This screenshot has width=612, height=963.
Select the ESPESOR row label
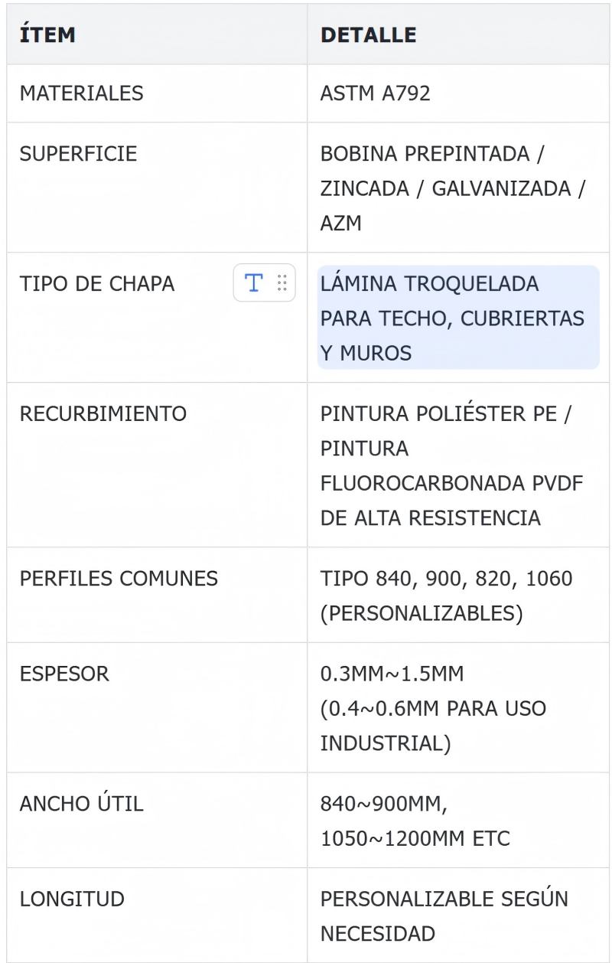(x=64, y=674)
